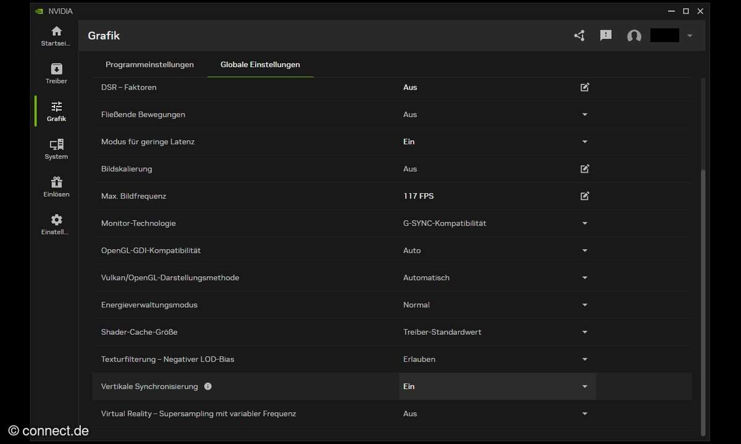Open the Einstellungen gear icon
The width and height of the screenshot is (741, 444).
[56, 220]
